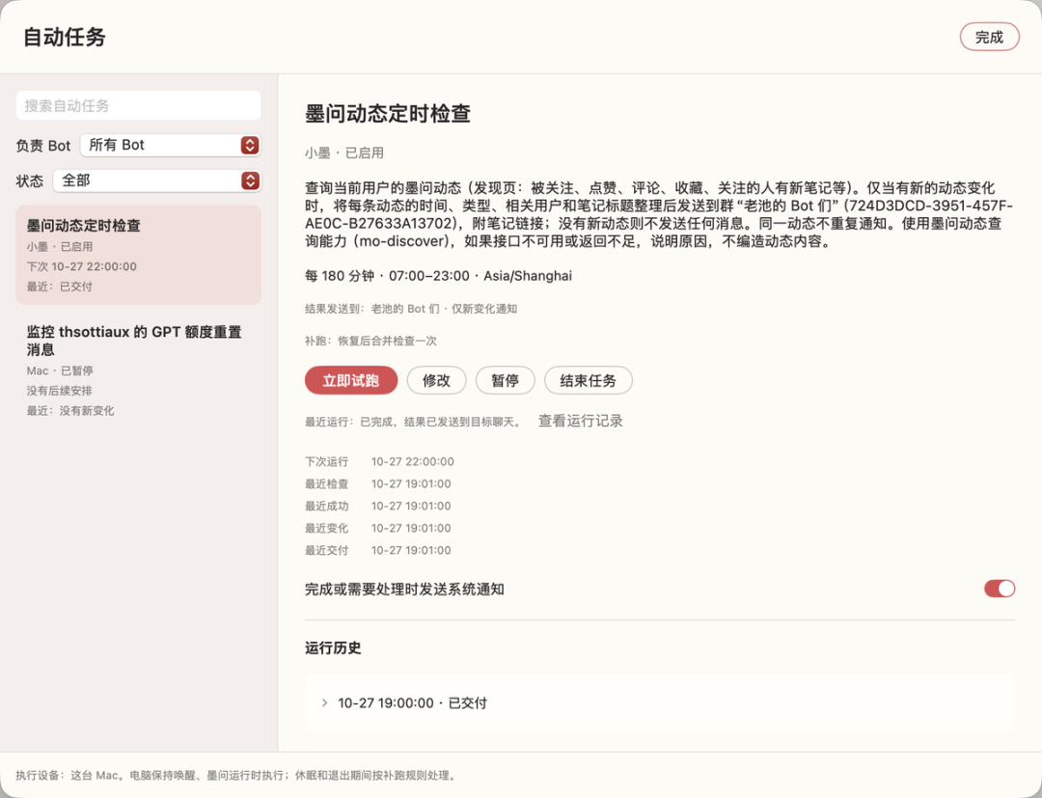Click the 最近成功 row value
Screen dimensions: 1042x798
[411, 507]
